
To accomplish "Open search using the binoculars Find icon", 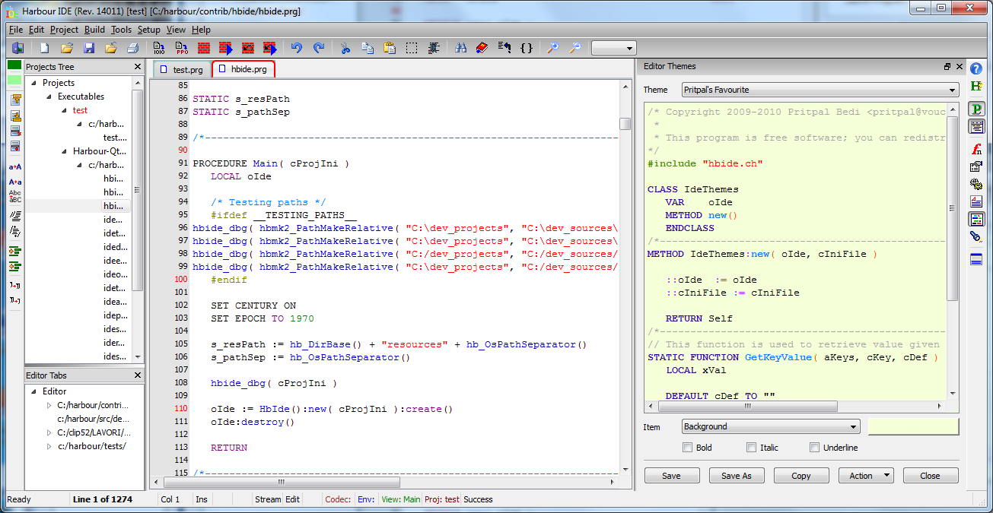I will (x=460, y=47).
